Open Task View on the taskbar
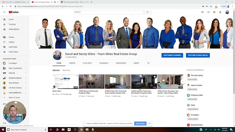The width and height of the screenshot is (235, 132). (x=51, y=129)
